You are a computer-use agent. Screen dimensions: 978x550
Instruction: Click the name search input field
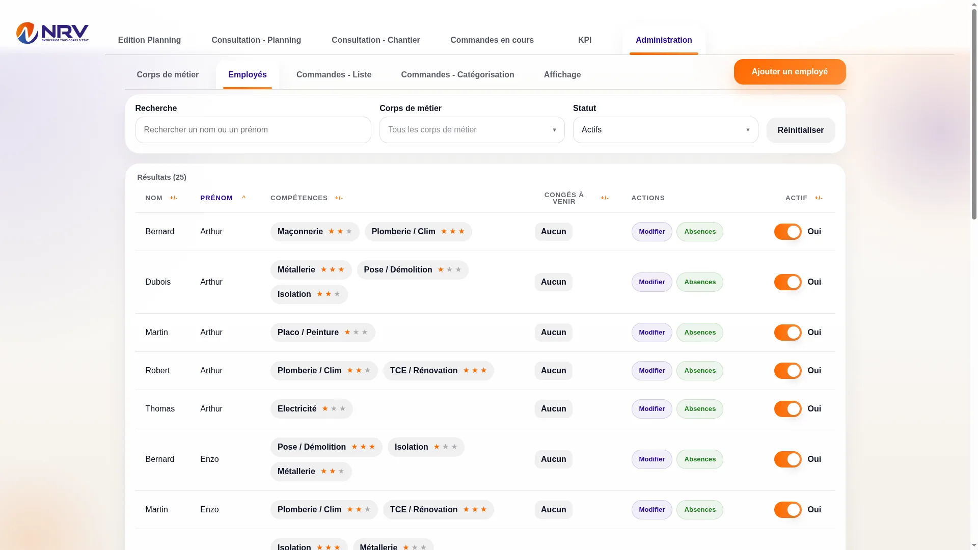[253, 130]
